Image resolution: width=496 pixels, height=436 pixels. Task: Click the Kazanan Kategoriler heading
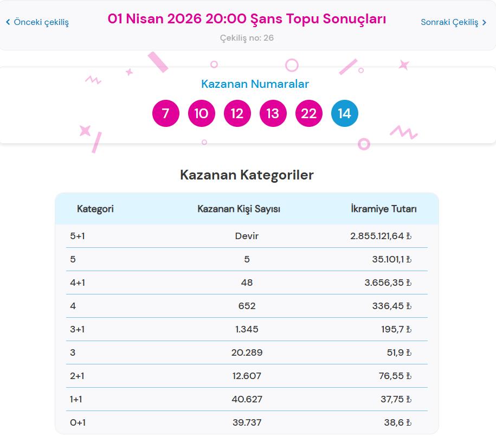[x=248, y=175]
